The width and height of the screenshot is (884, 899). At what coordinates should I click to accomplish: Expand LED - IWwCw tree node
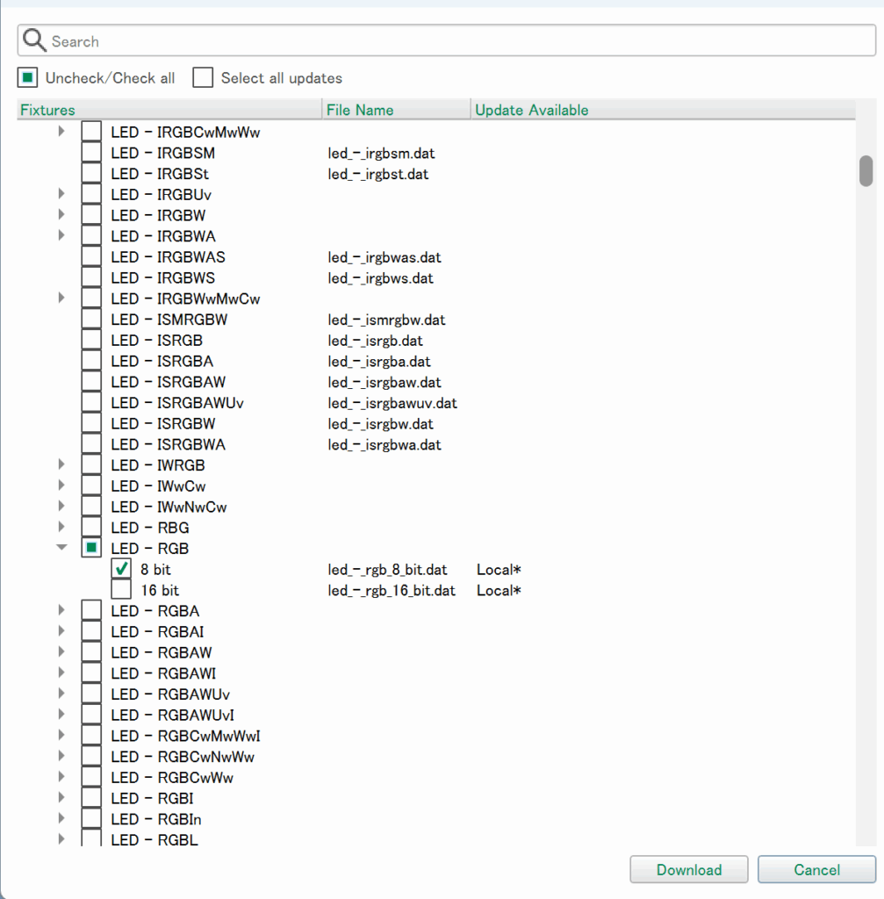(x=61, y=485)
